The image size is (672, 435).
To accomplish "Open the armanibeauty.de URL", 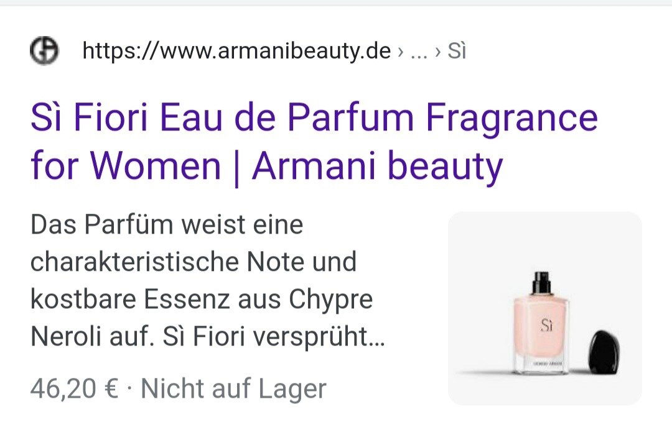I will tap(236, 51).
